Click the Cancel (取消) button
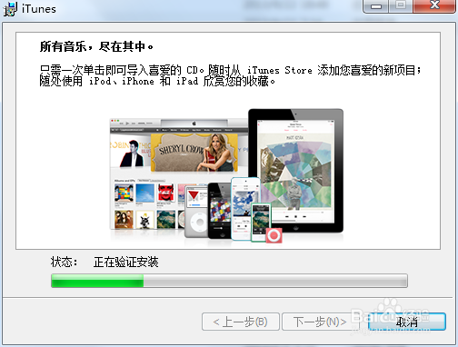This screenshot has width=458, height=347. coord(407,322)
